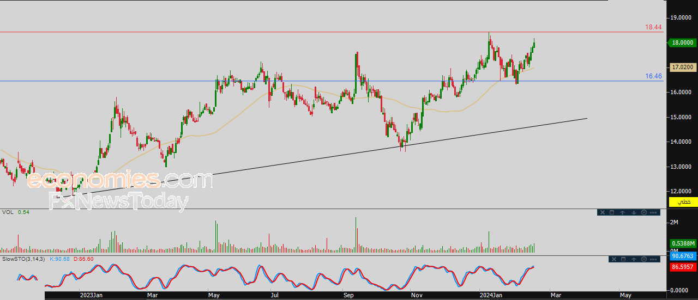Click the 0.5388M volume tag
The width and height of the screenshot is (698, 300).
683,243
